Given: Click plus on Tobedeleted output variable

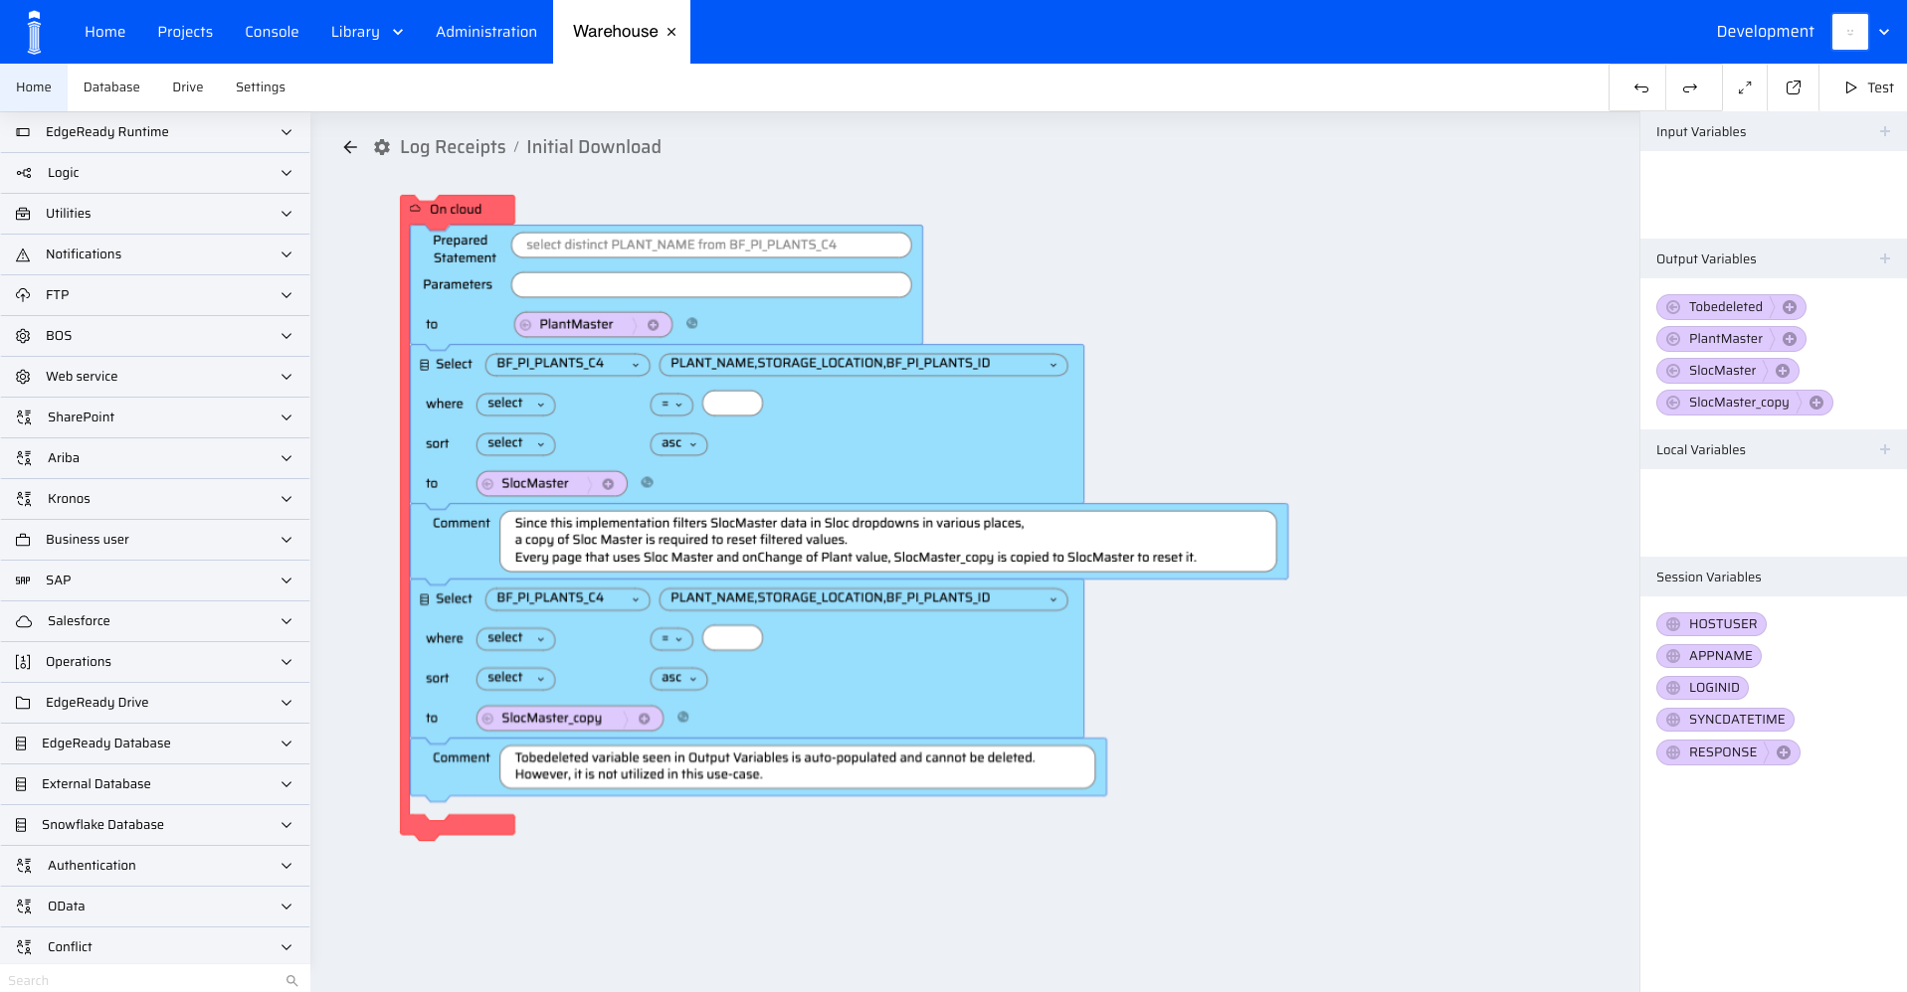Looking at the screenshot, I should (x=1790, y=307).
